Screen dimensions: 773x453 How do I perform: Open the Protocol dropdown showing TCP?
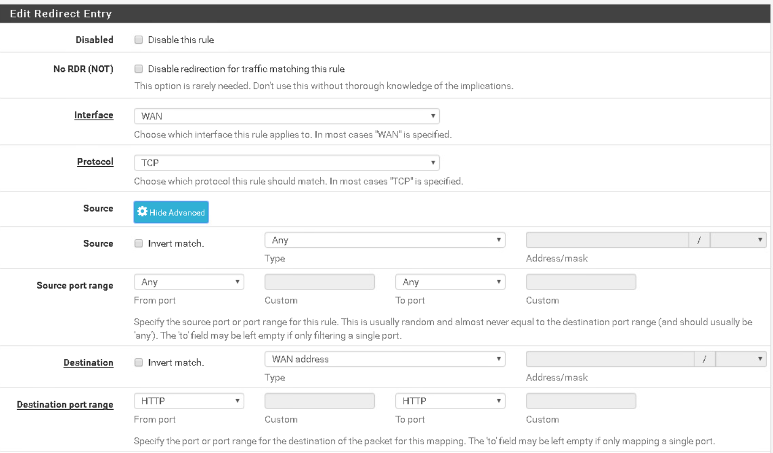[287, 162]
